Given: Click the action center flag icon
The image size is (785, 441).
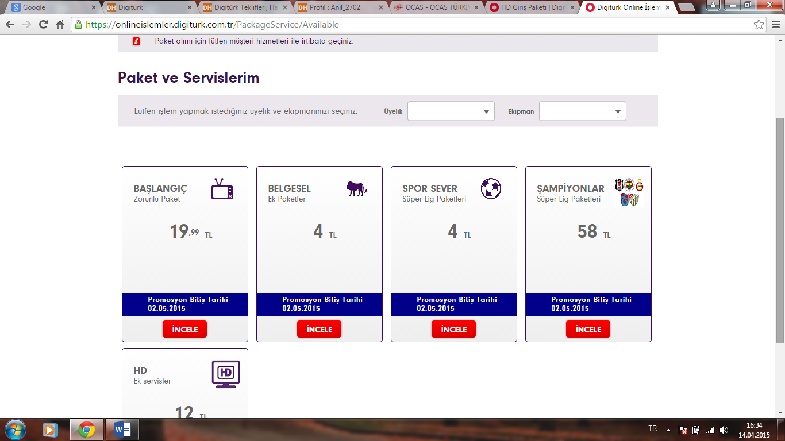Looking at the screenshot, I should pos(683,430).
